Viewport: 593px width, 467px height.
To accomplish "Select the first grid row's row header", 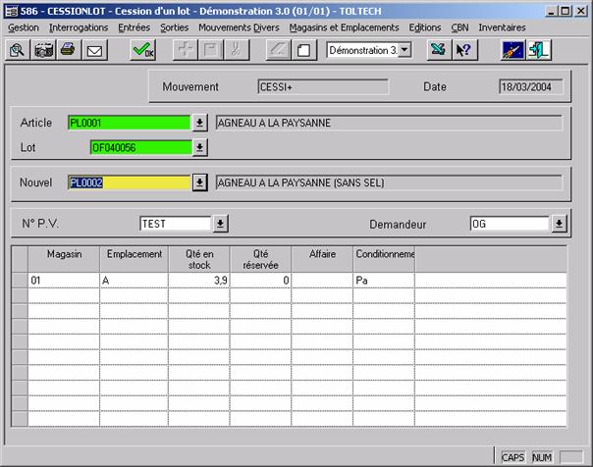I will pos(19,280).
